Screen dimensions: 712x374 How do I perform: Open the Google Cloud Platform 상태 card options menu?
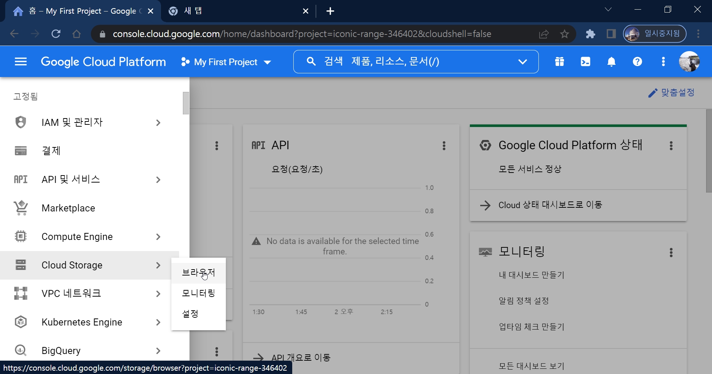tap(671, 146)
